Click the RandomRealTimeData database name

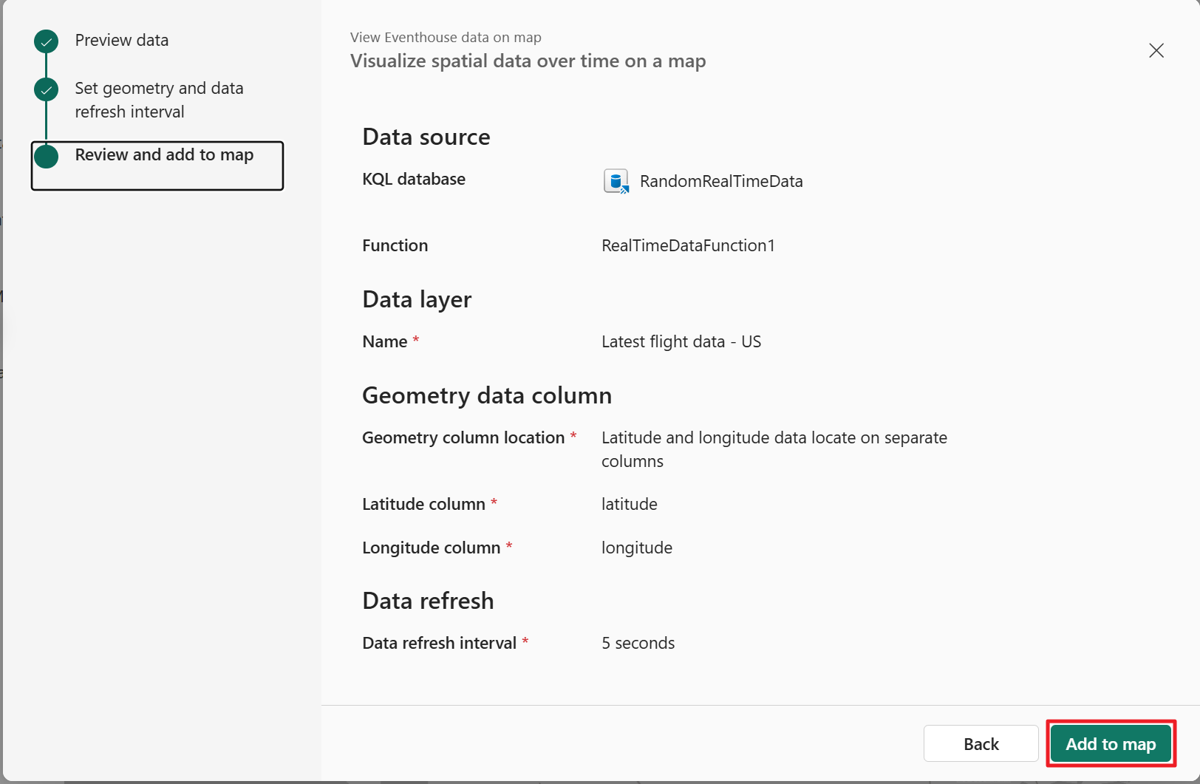pos(722,181)
